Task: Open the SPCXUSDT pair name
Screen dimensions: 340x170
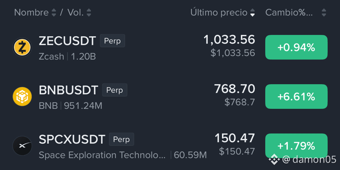Action: (x=72, y=140)
